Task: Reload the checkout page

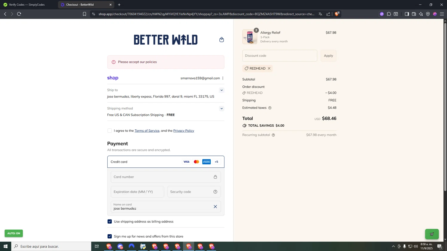Action: pos(19,14)
